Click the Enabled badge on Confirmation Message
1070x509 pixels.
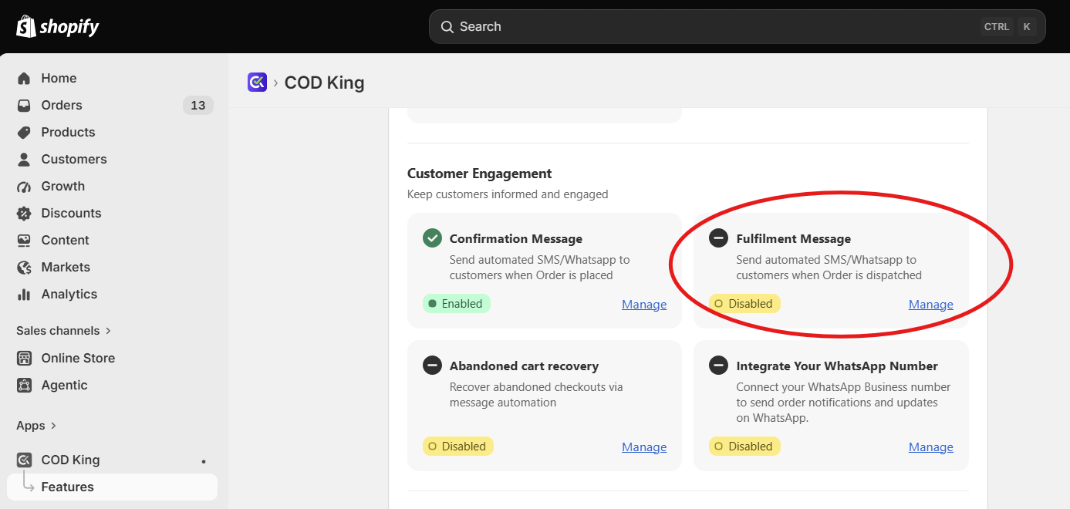coord(457,304)
